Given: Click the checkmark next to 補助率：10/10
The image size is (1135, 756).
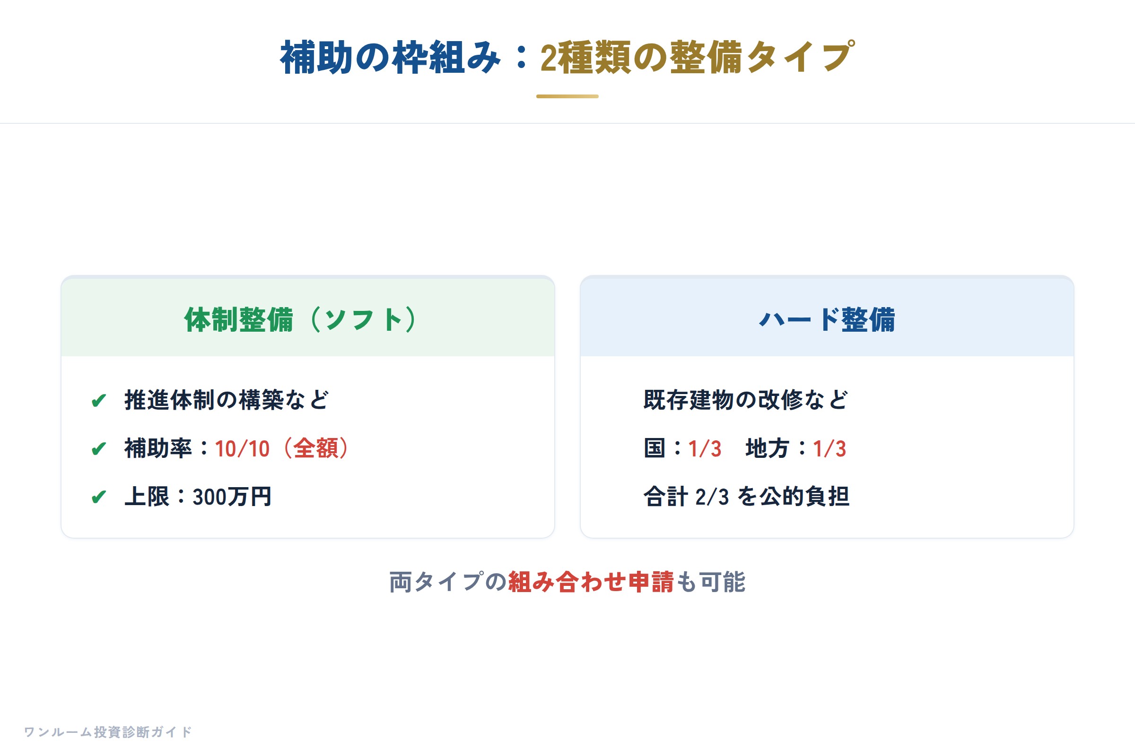Looking at the screenshot, I should (98, 449).
